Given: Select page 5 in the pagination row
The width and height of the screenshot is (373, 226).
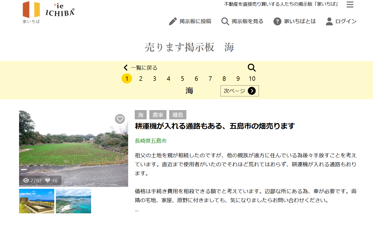Looking at the screenshot, I should click(182, 78).
